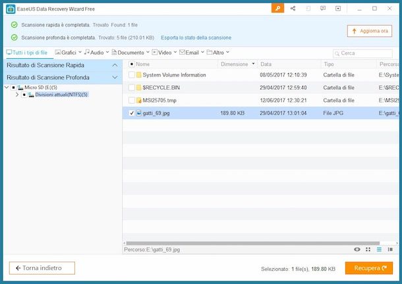The image size is (402, 284).
Task: Expand Risultato di Scansione Profonda section
Action: [115, 77]
